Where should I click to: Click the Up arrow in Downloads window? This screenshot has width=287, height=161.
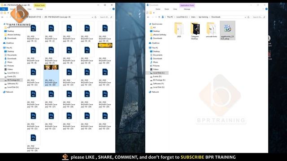tap(159, 17)
